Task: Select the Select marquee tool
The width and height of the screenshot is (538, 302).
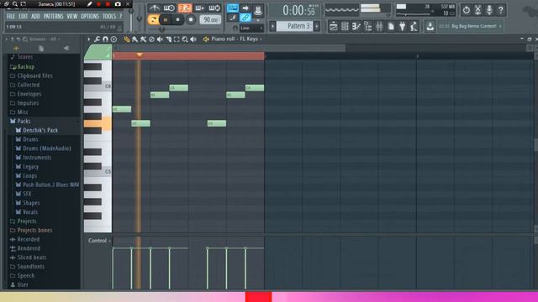Action: [177, 39]
